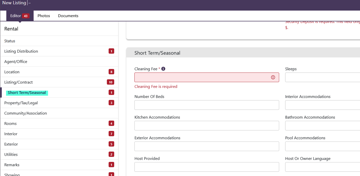Viewport: 360px width, 176px height.
Task: Jump to the Utilities section
Action: click(x=11, y=155)
